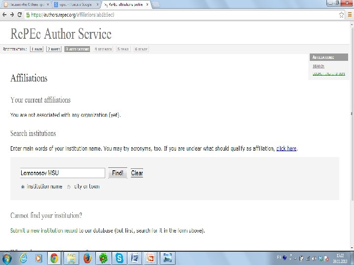Screen dimensions: 354x265
Task: Go to registration step 5 Email
Action: [x=123, y=49]
